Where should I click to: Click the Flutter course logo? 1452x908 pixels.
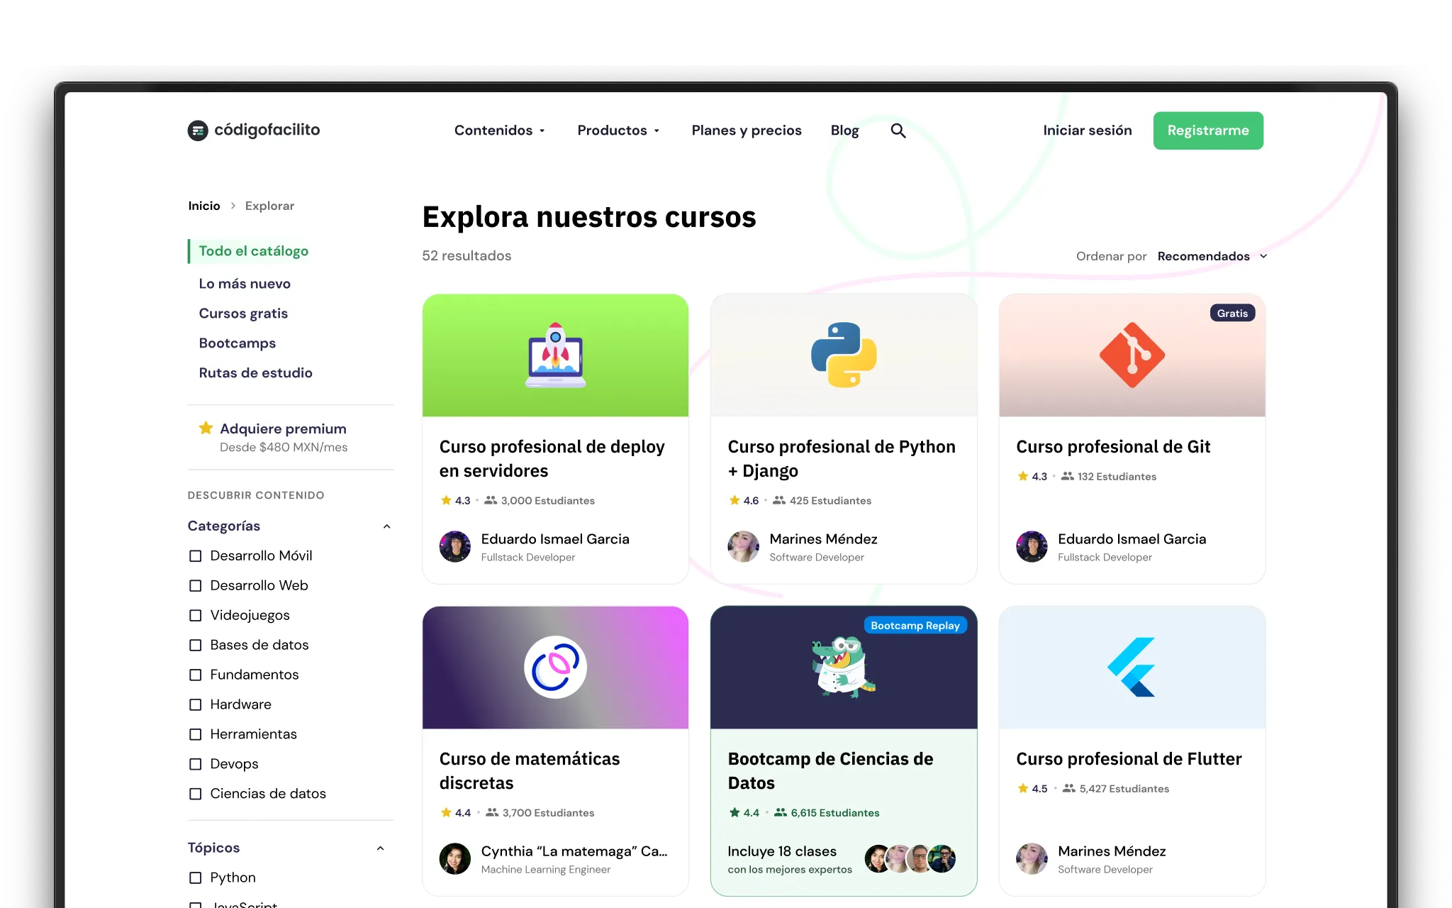coord(1130,667)
